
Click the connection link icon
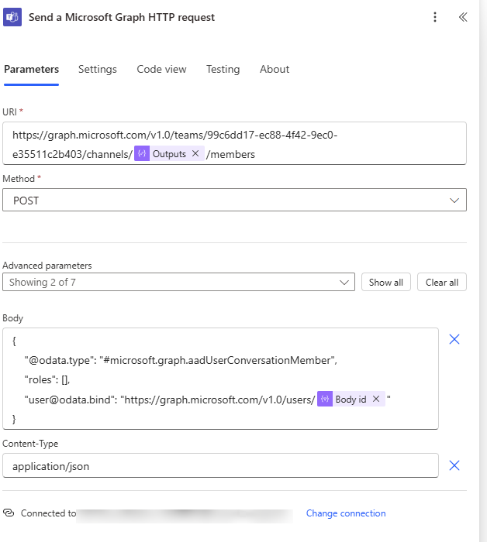point(9,513)
